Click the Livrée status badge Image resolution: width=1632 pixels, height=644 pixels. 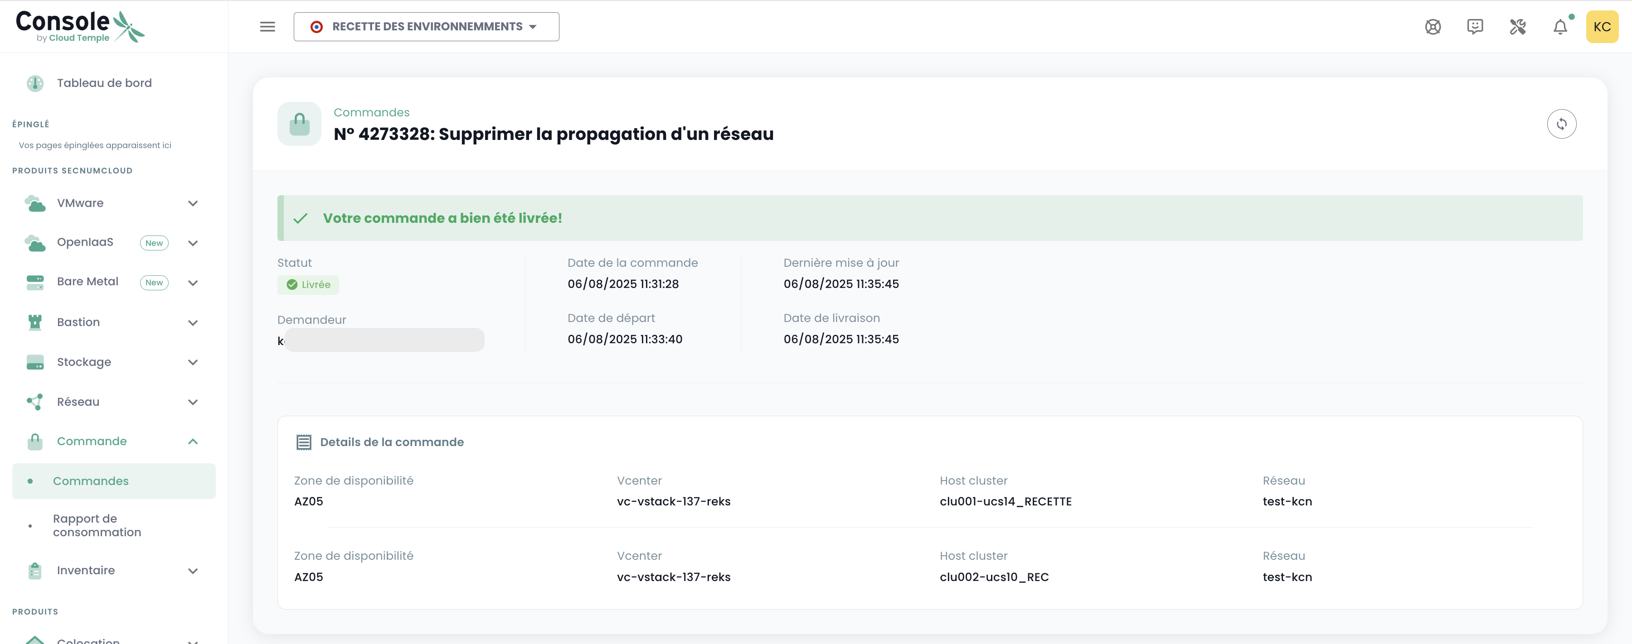(x=308, y=285)
